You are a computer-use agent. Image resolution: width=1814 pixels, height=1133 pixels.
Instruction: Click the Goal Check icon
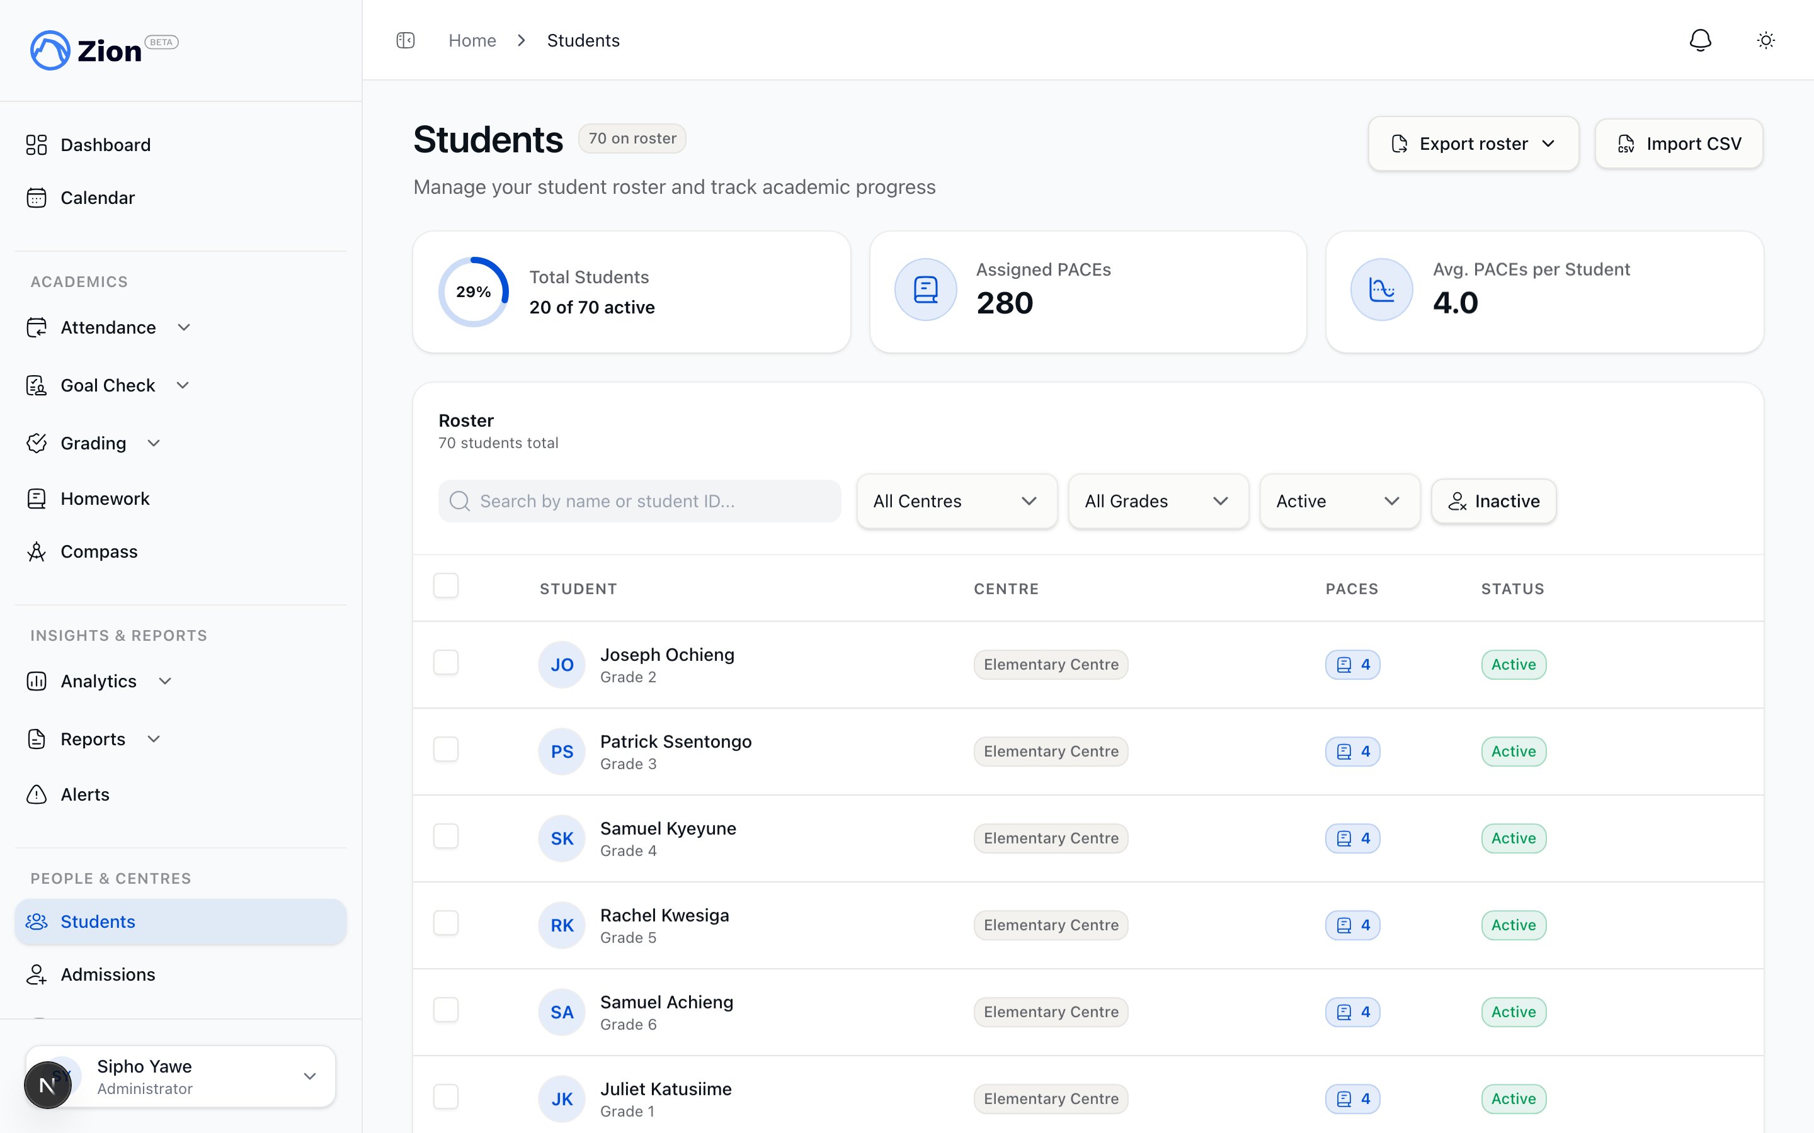[x=36, y=385]
